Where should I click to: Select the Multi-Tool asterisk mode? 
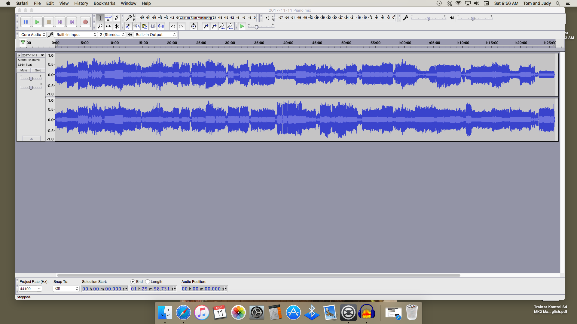tap(117, 26)
